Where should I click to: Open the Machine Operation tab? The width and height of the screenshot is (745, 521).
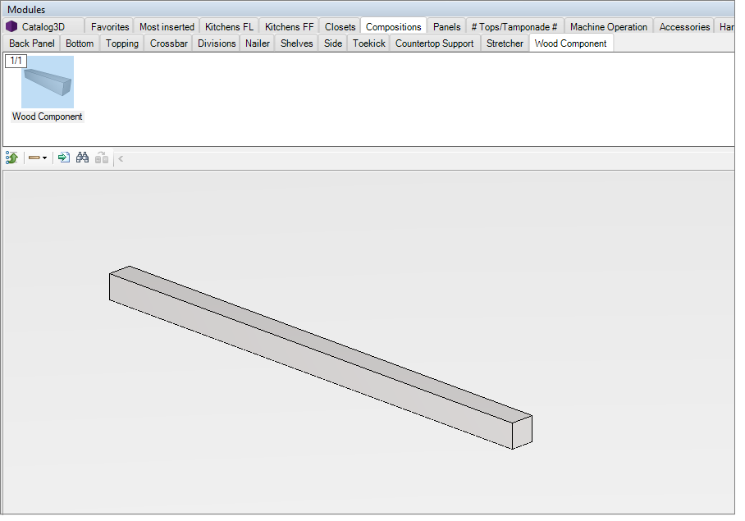(x=608, y=27)
